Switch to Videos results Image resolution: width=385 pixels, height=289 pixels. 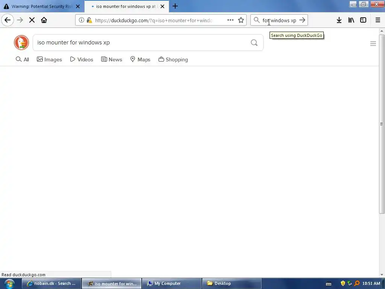pyautogui.click(x=82, y=59)
